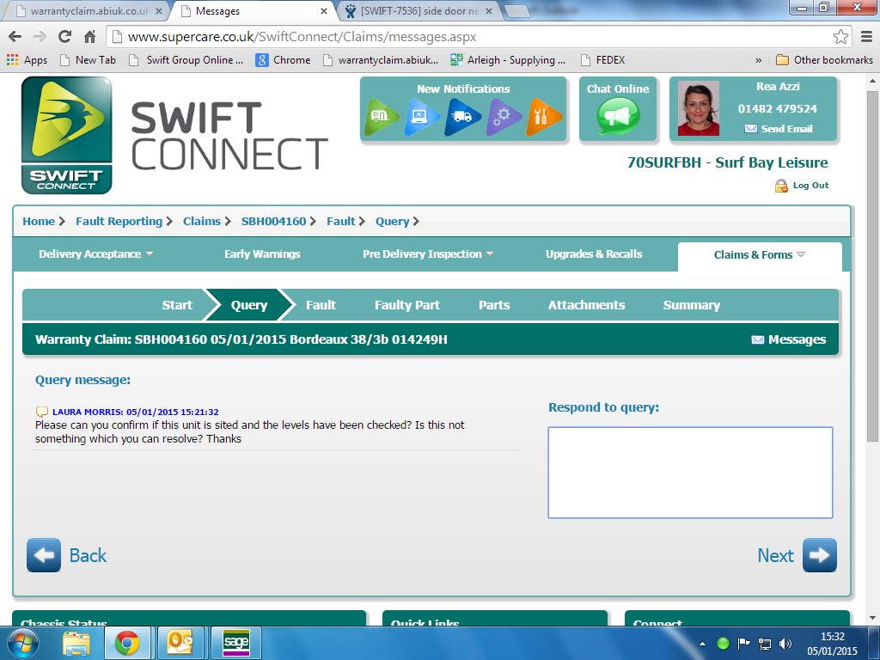Show hidden tray icons arrow
This screenshot has height=660, width=880.
click(702, 644)
